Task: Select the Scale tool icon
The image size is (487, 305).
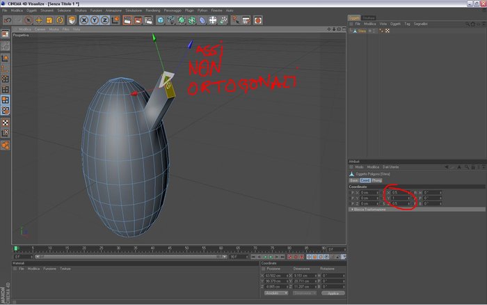Action: tap(49, 20)
